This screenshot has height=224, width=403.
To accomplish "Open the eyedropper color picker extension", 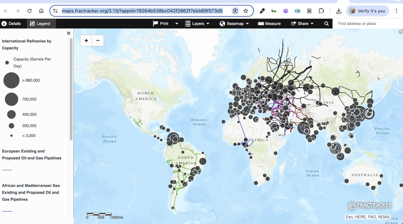I will pyautogui.click(x=262, y=11).
